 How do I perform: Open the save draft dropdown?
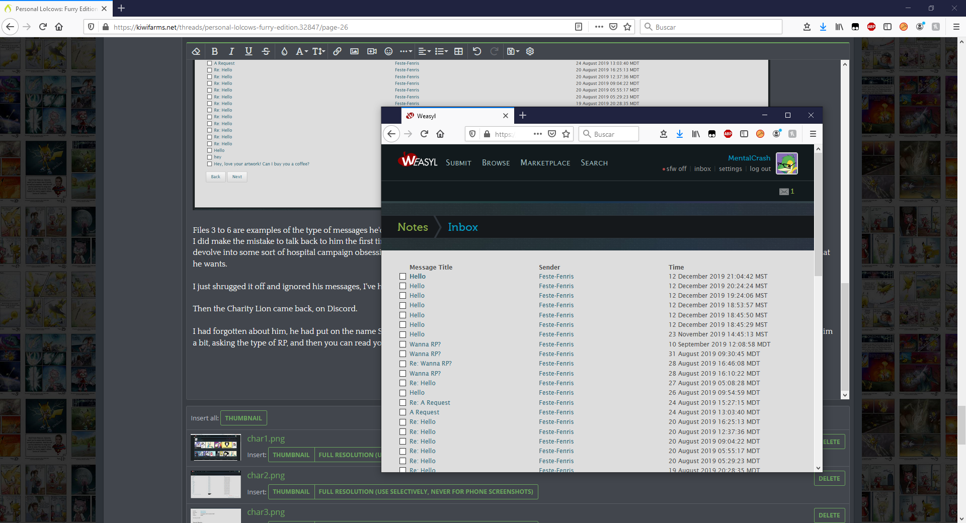513,51
